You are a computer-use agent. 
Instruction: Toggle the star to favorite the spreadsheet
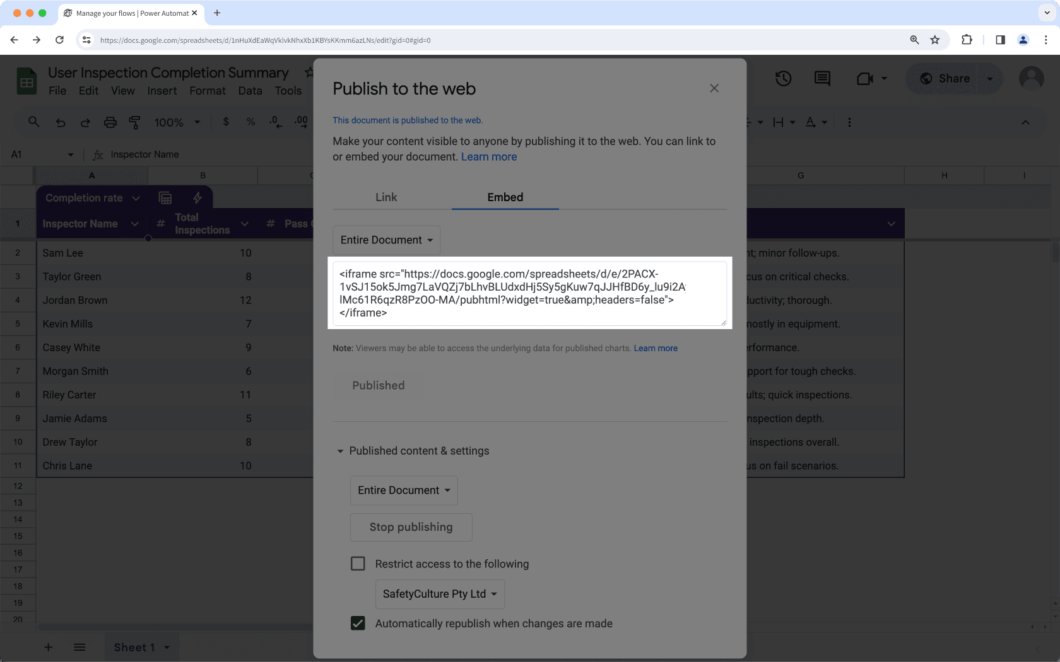point(308,72)
